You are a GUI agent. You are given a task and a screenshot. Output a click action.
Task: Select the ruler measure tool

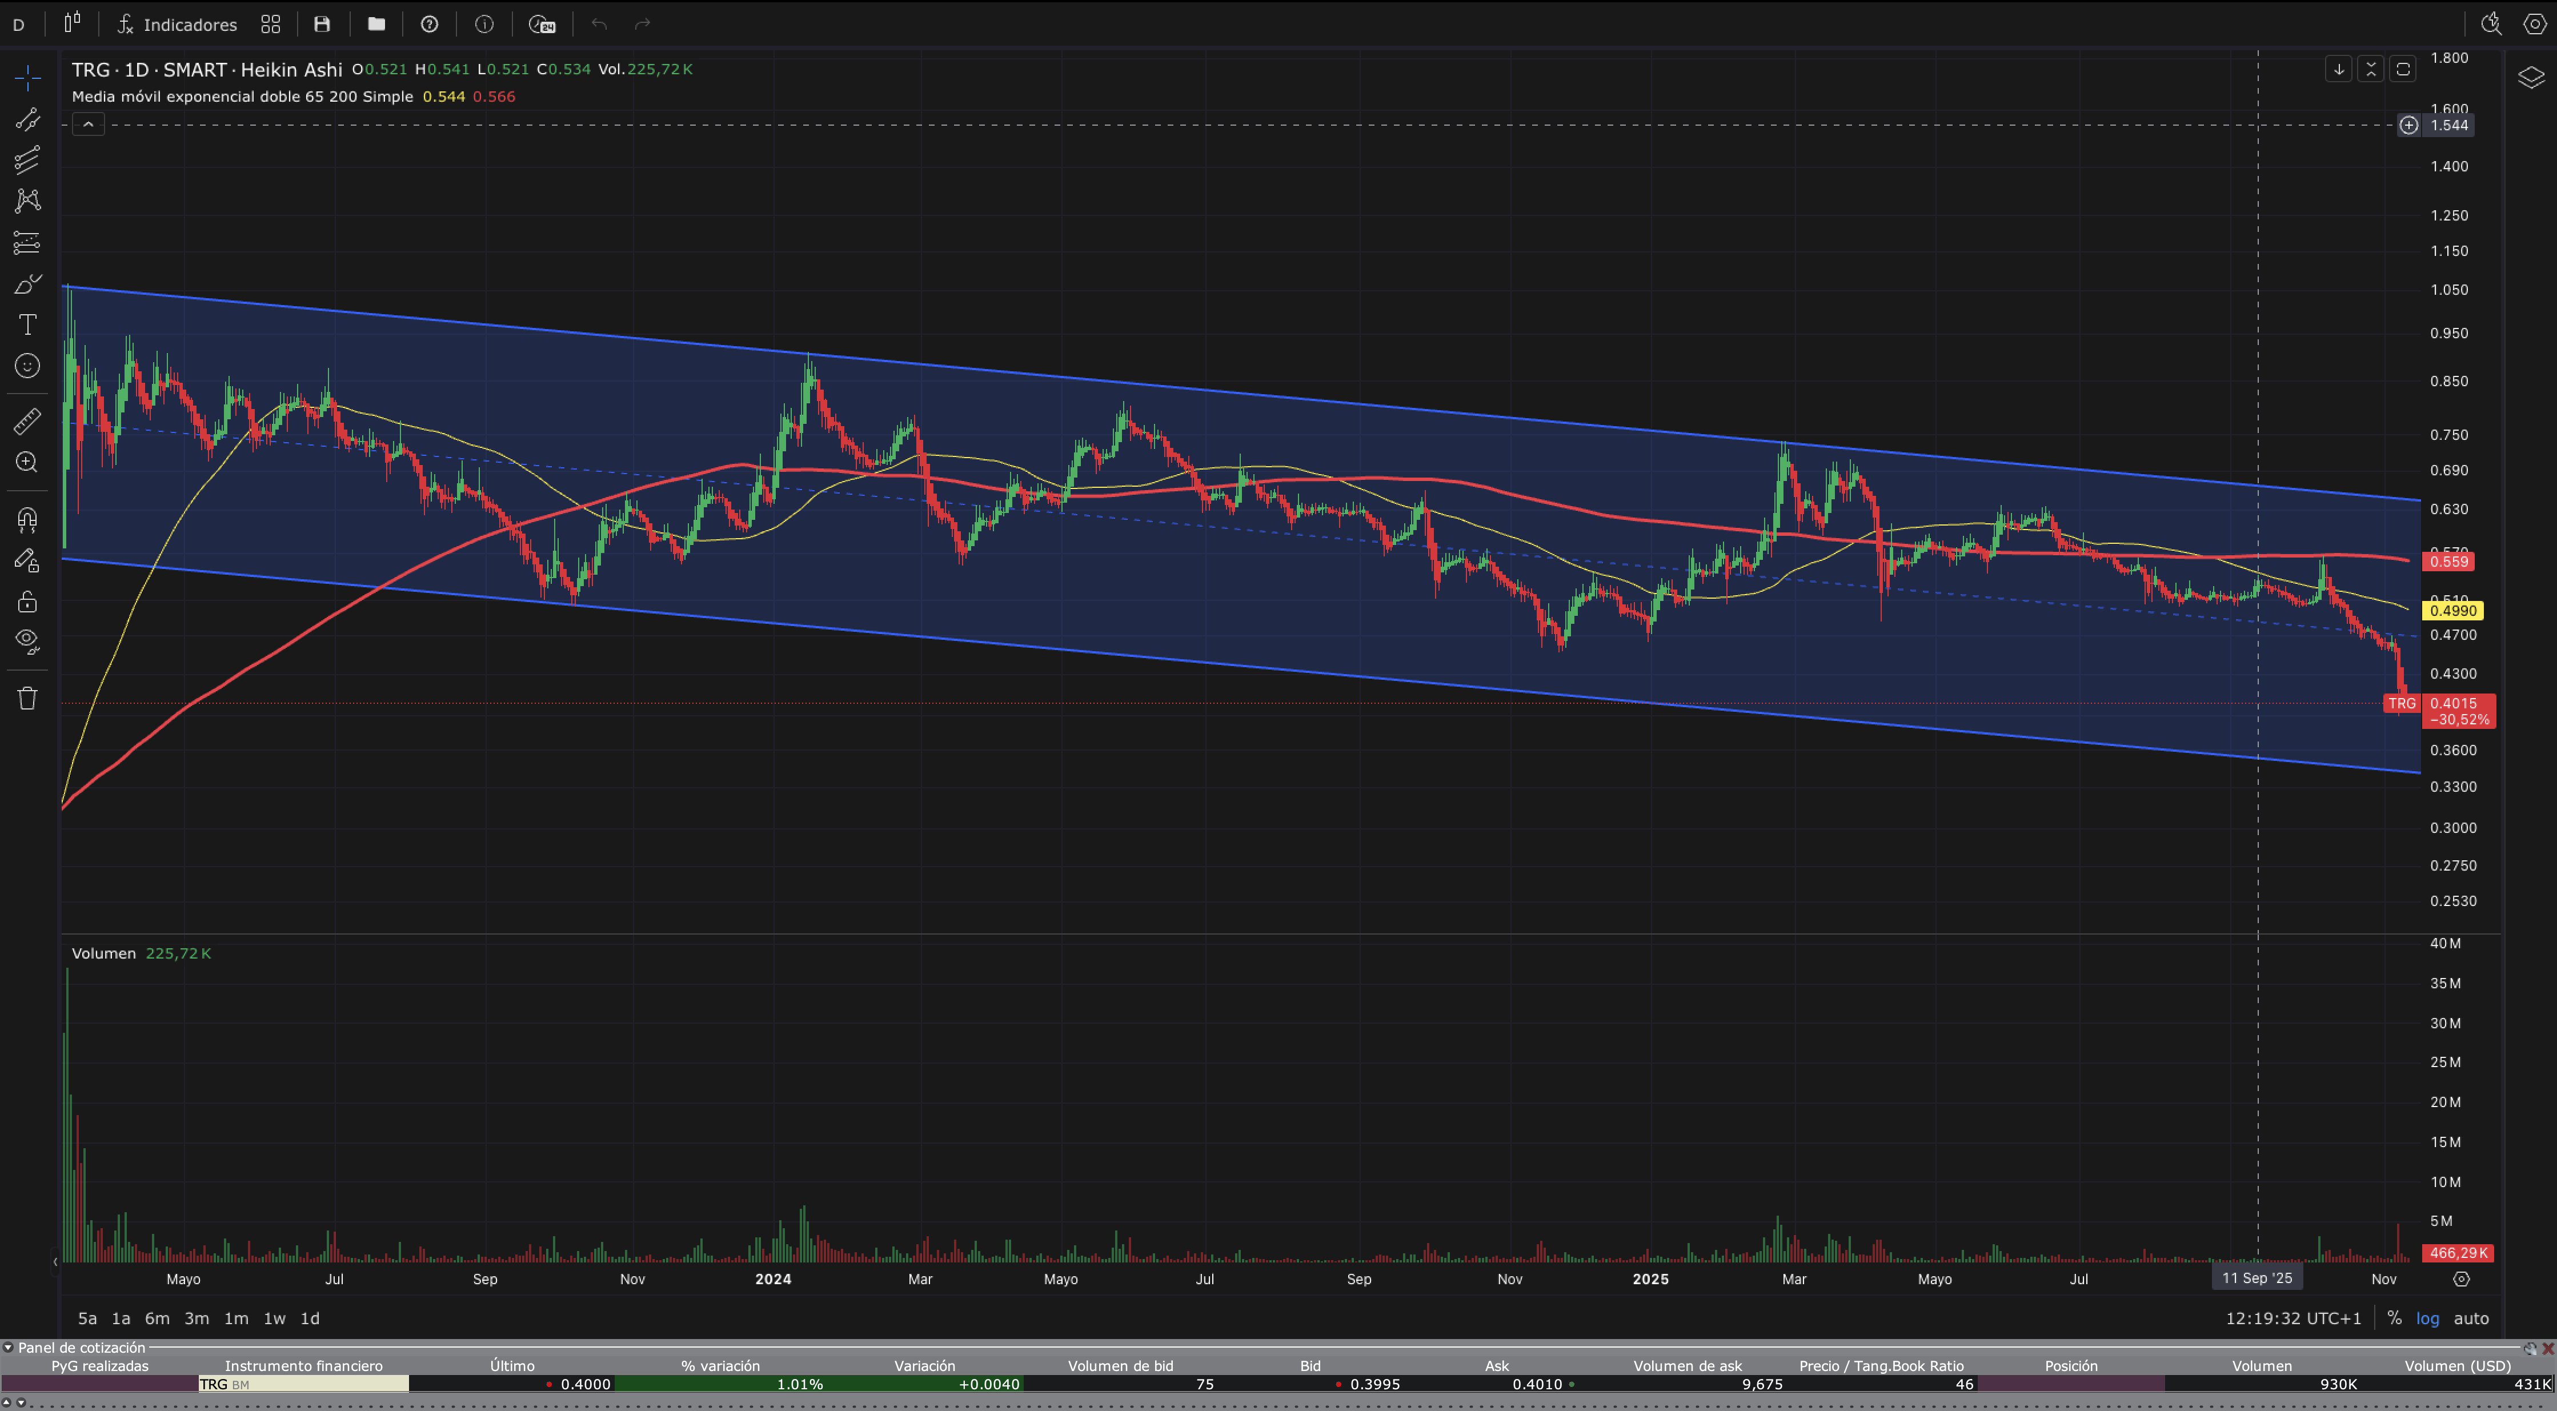point(28,422)
